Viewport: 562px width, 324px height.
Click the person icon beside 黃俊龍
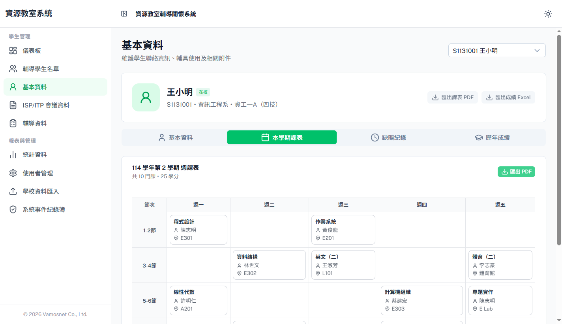coord(318,230)
